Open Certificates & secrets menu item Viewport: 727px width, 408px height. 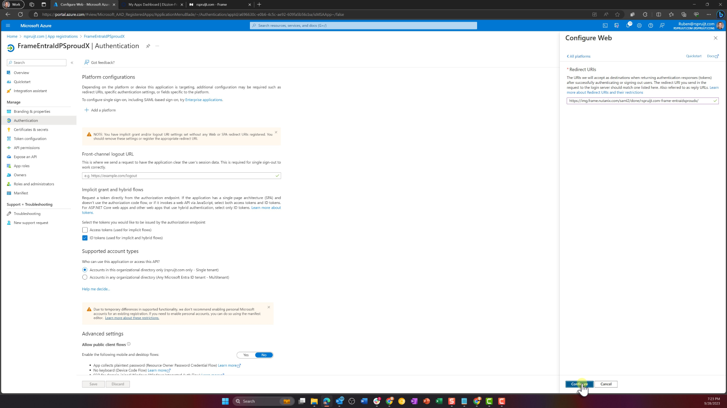[x=30, y=130]
